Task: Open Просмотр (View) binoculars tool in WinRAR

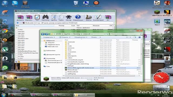Action: point(45,18)
